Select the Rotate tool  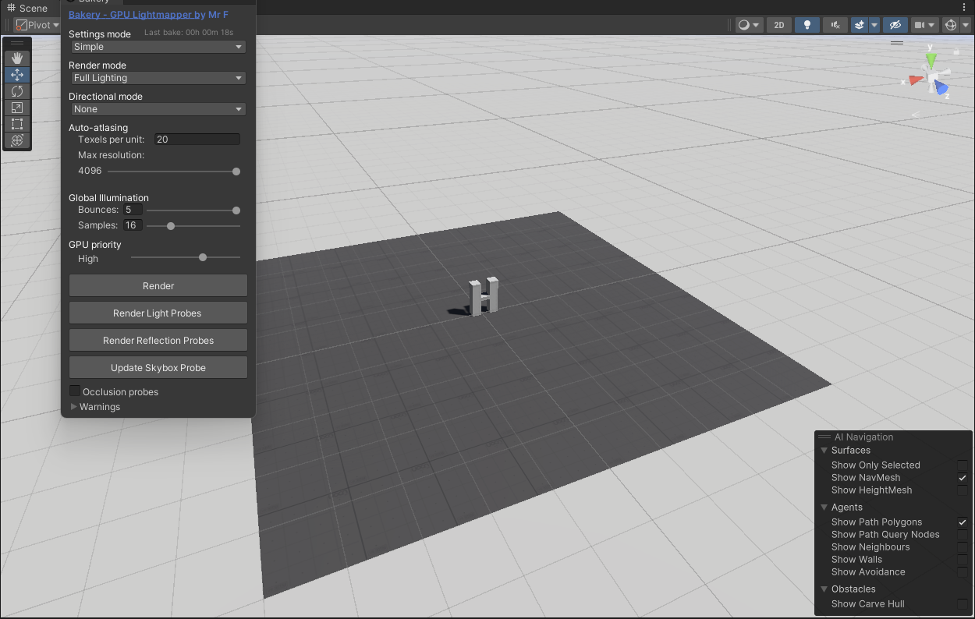coord(17,91)
